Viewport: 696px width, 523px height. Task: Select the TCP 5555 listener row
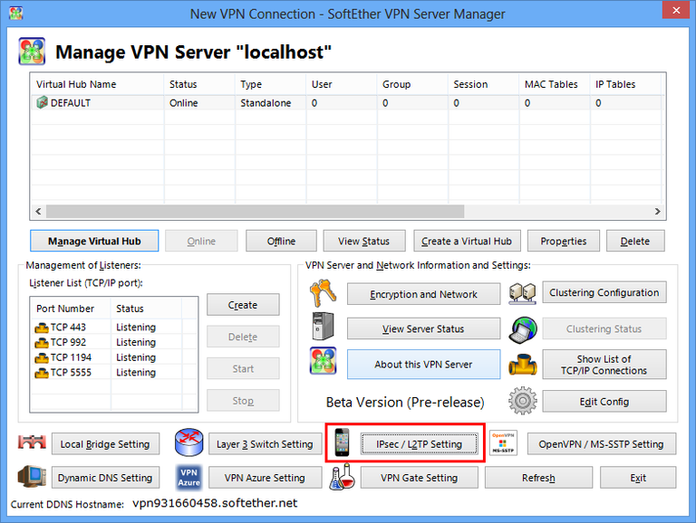(x=113, y=373)
